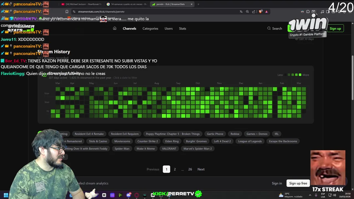The width and height of the screenshot is (354, 199).
Task: Click the green play app in taskbar
Action: tap(120, 195)
